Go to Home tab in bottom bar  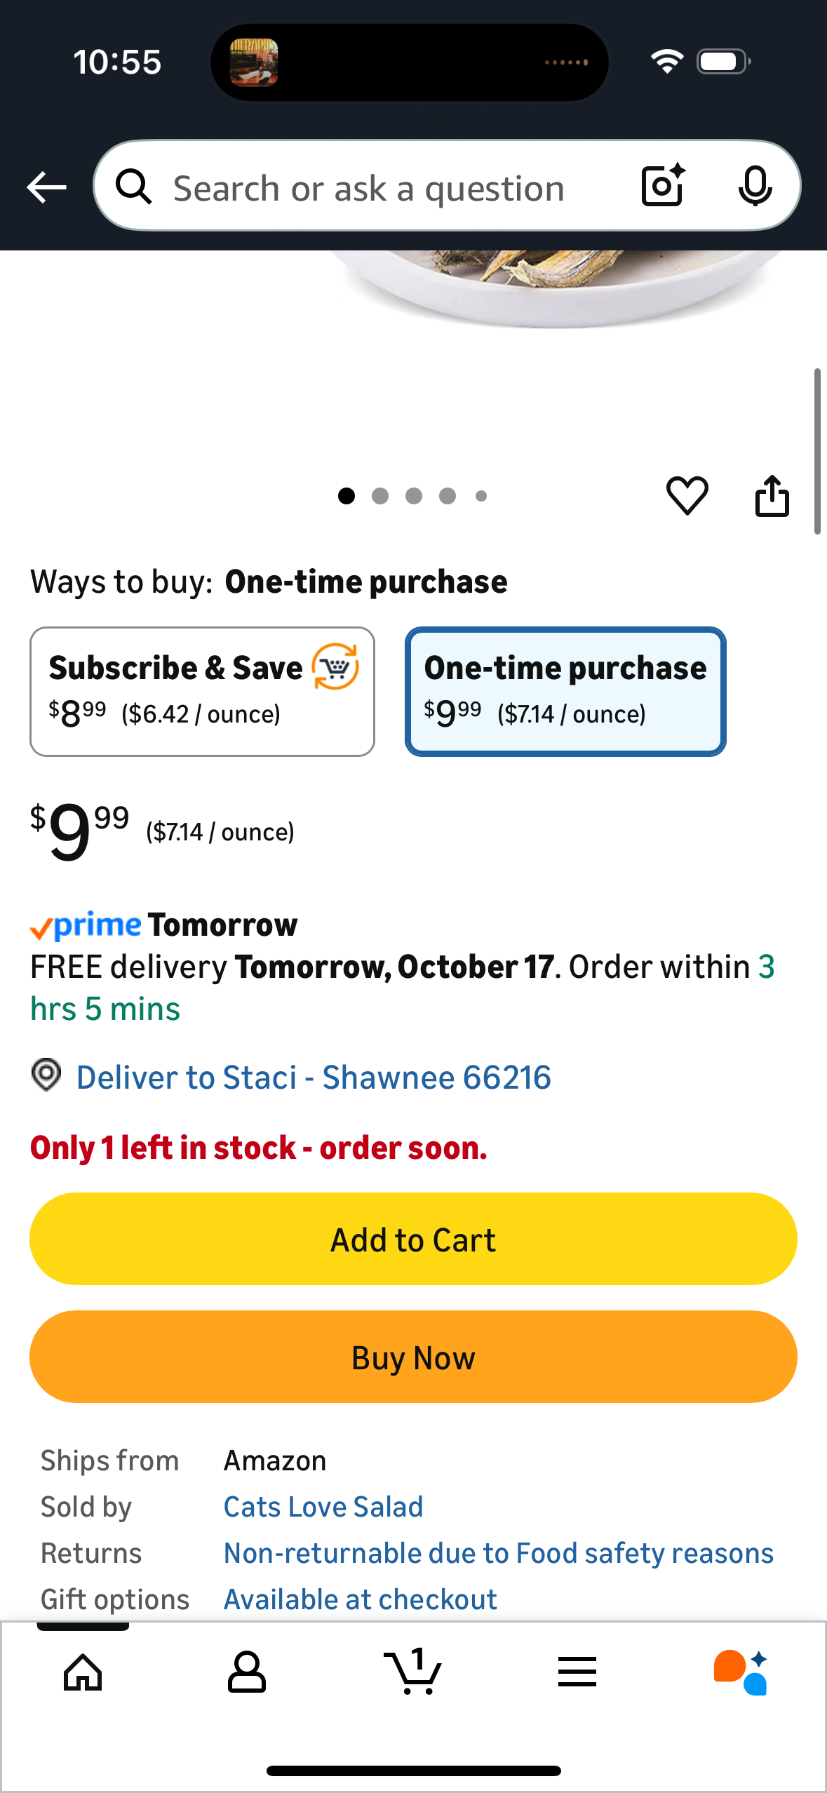coord(83,1672)
